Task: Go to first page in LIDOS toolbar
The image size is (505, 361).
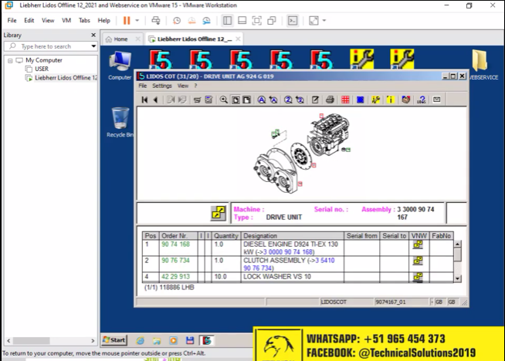Action: click(x=144, y=100)
